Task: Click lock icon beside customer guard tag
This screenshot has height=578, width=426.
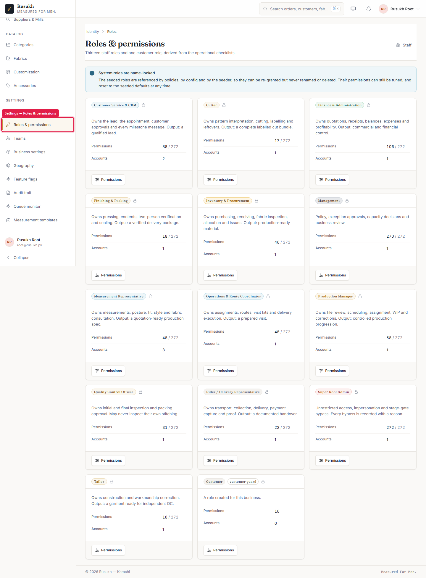Action: (263, 482)
